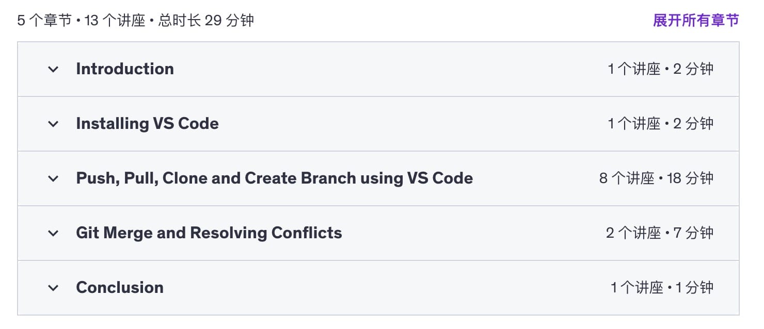
Task: Toggle the Conclusion section chevron arrow
Action: pyautogui.click(x=53, y=288)
